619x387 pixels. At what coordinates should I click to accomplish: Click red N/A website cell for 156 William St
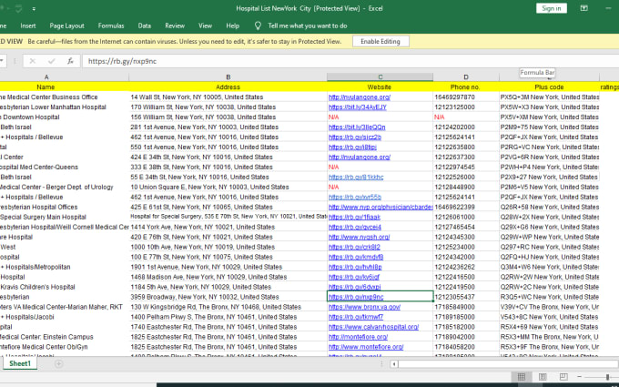pyautogui.click(x=380, y=117)
